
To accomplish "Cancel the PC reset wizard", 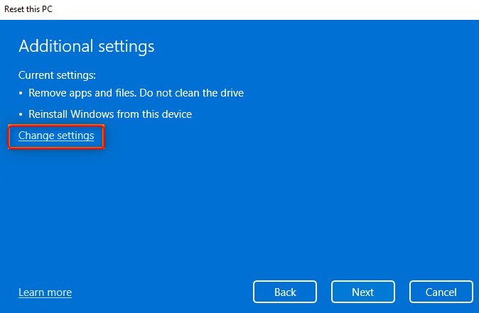I will tap(441, 292).
